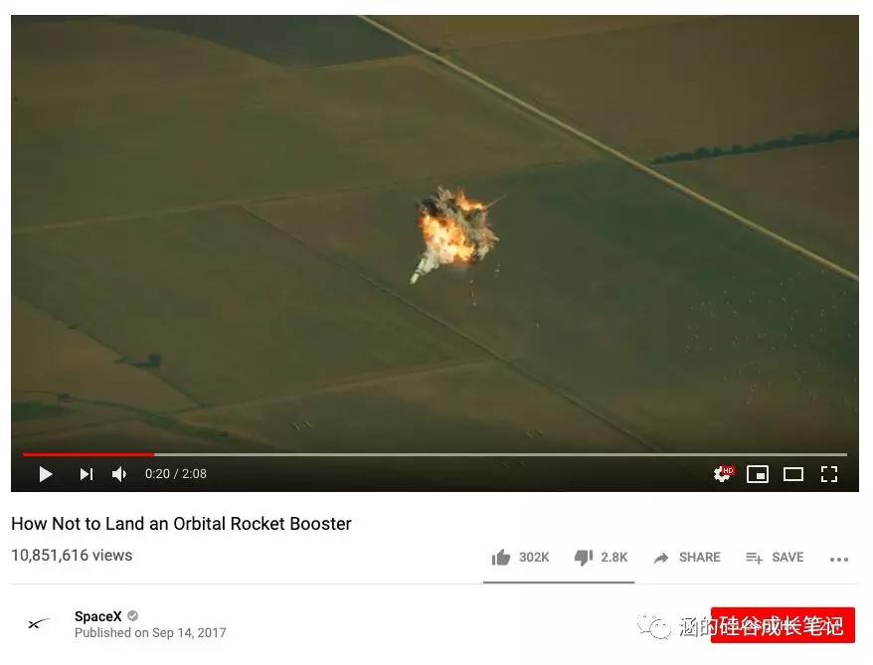Open the SpaceX channel name link
Screen dimensions: 873x665
[x=98, y=616]
